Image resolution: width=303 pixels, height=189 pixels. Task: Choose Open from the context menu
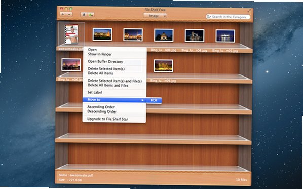click(92, 50)
